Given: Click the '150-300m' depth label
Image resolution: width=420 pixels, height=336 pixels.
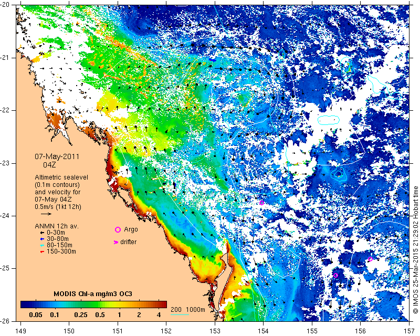Looking at the screenshot, I should coord(61,252).
